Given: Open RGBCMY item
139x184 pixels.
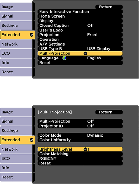Looking at the screenshot, I should click(80, 159).
